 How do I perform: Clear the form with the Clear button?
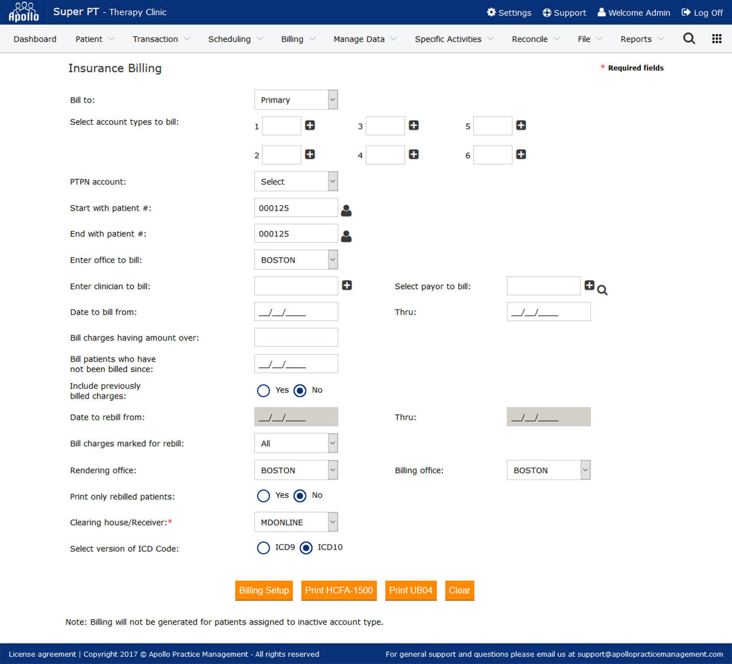pos(460,590)
